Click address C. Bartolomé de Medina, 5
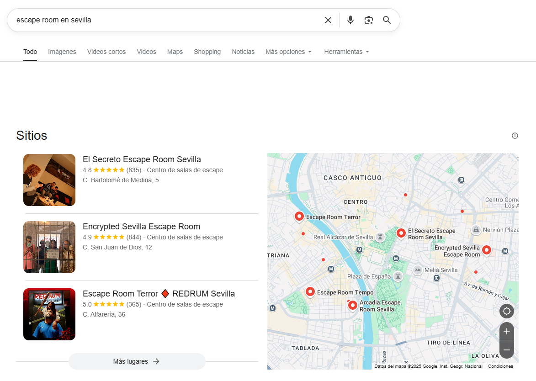 point(121,180)
